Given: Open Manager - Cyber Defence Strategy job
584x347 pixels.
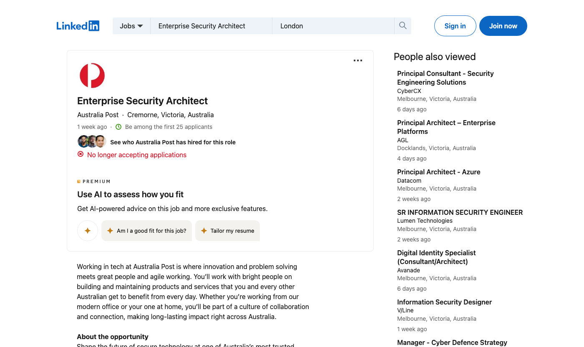Looking at the screenshot, I should point(452,342).
